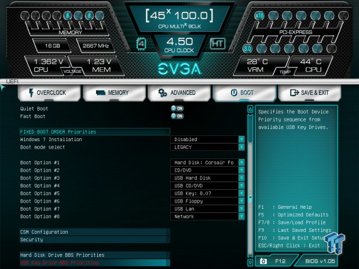359x269 pixels.
Task: Open CSM Configuration submenu
Action: coord(95,232)
